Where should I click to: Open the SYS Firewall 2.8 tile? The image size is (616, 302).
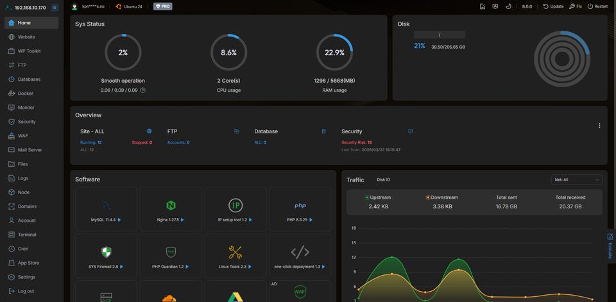pos(106,255)
